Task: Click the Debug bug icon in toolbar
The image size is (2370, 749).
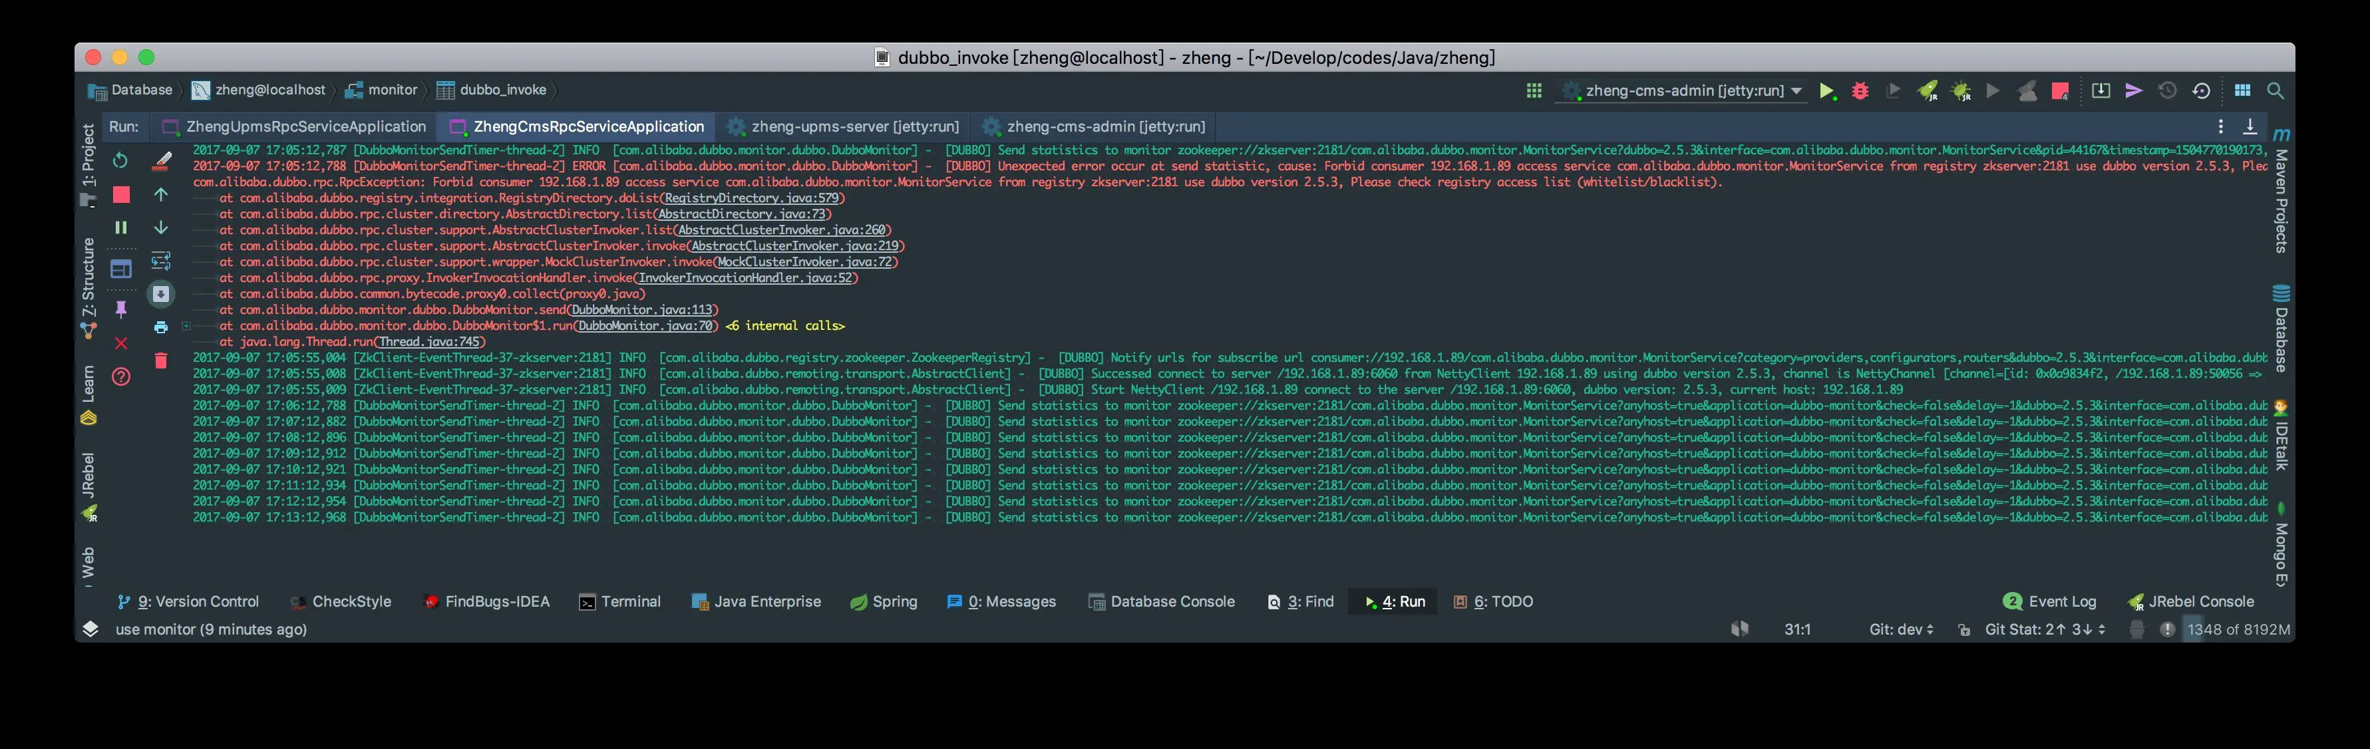Action: pyautogui.click(x=1860, y=91)
